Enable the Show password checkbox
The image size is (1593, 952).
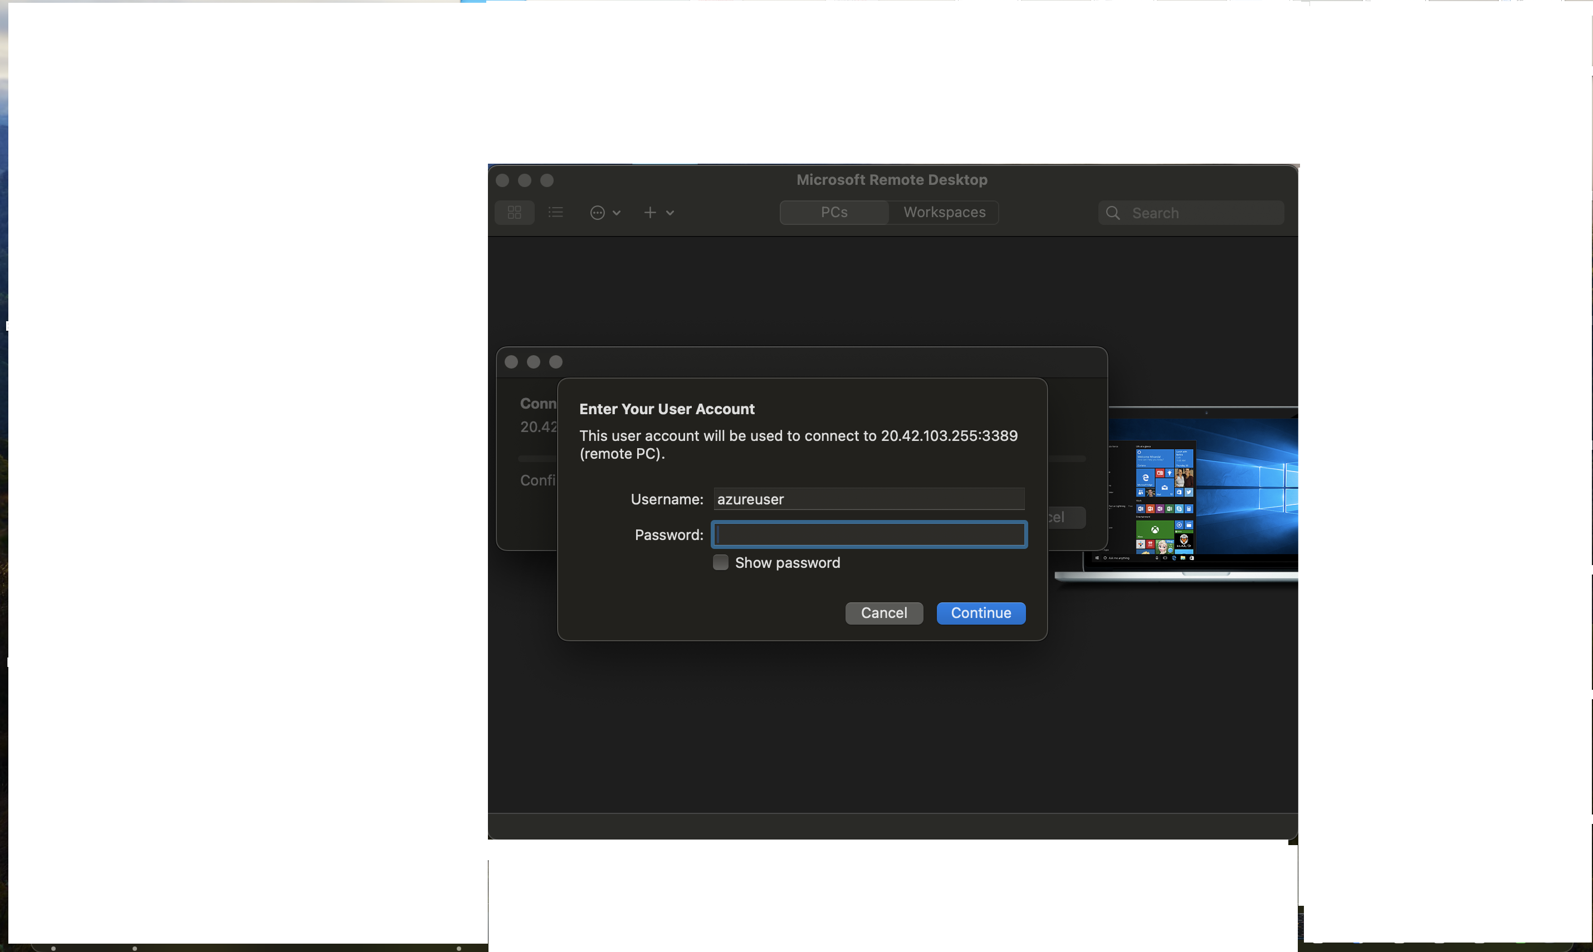coord(720,563)
